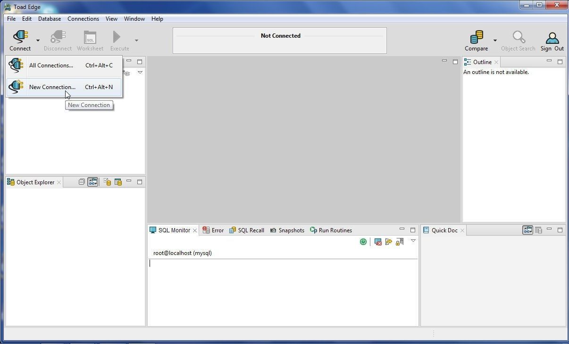Click root@localhost (mysql) label in SQL Monitor
Viewport: 569px width, 344px height.
point(183,253)
